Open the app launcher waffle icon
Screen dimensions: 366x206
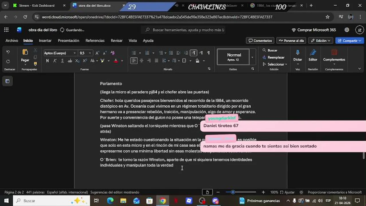(x=6, y=30)
